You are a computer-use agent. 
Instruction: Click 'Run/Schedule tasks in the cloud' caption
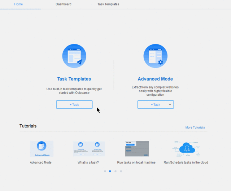(x=186, y=162)
